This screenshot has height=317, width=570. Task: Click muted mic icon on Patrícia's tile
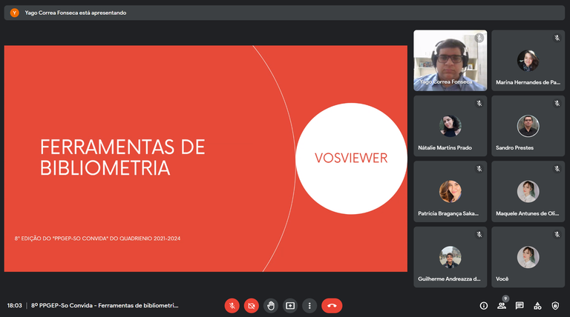pyautogui.click(x=479, y=169)
